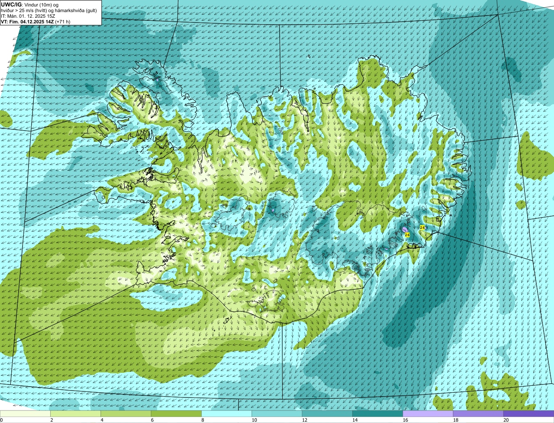Image resolution: width=554 pixels, height=423 pixels.
Task: Select the 14–16 dark teal legend swatch
Action: [377, 413]
